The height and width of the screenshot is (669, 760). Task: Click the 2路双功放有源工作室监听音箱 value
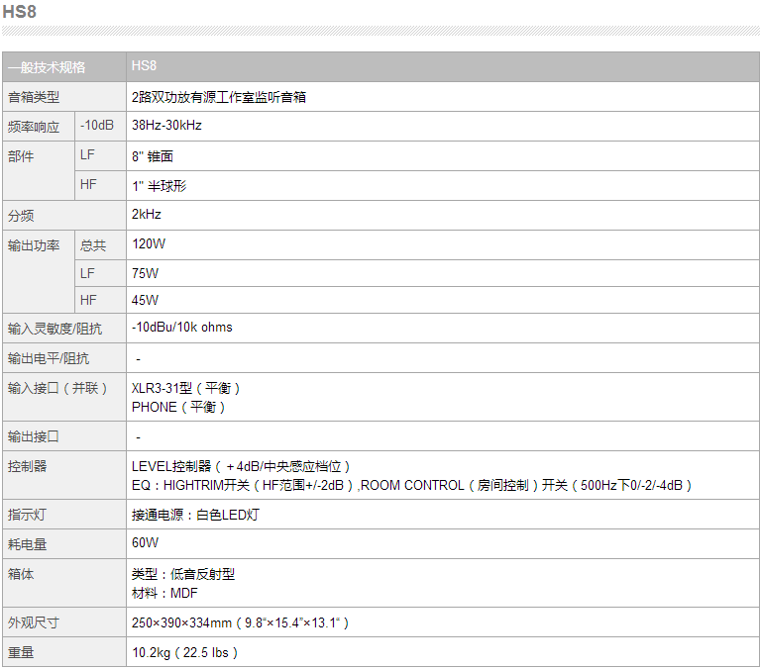[219, 97]
